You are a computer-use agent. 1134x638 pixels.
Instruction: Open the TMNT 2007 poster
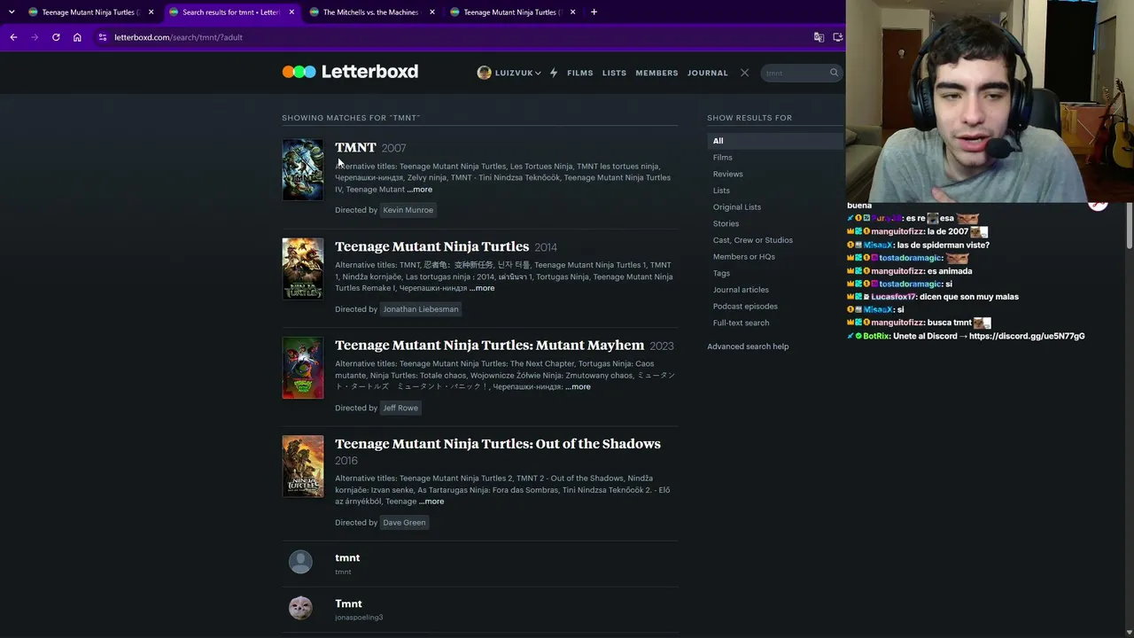303,169
